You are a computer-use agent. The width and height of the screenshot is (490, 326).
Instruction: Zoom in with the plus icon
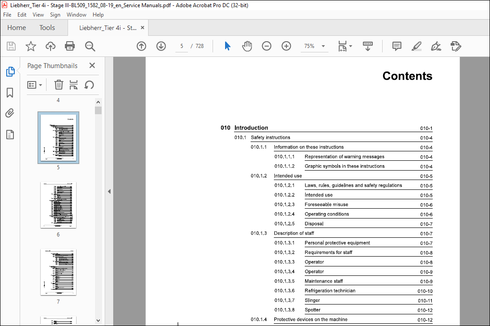286,46
